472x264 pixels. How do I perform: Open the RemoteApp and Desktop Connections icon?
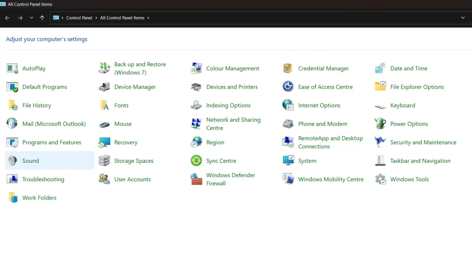[288, 143]
